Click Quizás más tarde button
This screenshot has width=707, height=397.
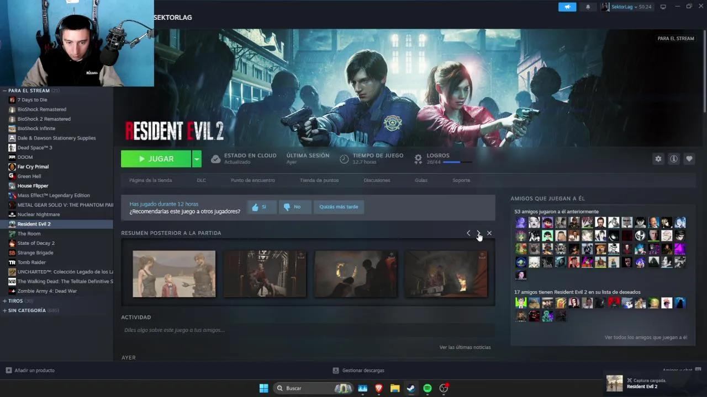(x=339, y=207)
